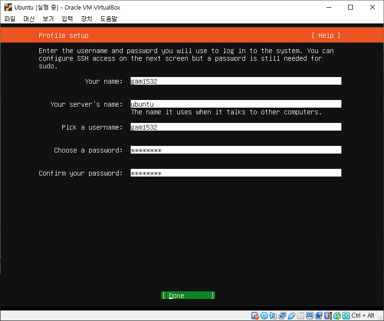384x321 pixels.
Task: Open the 보기 menu
Action: pos(48,19)
